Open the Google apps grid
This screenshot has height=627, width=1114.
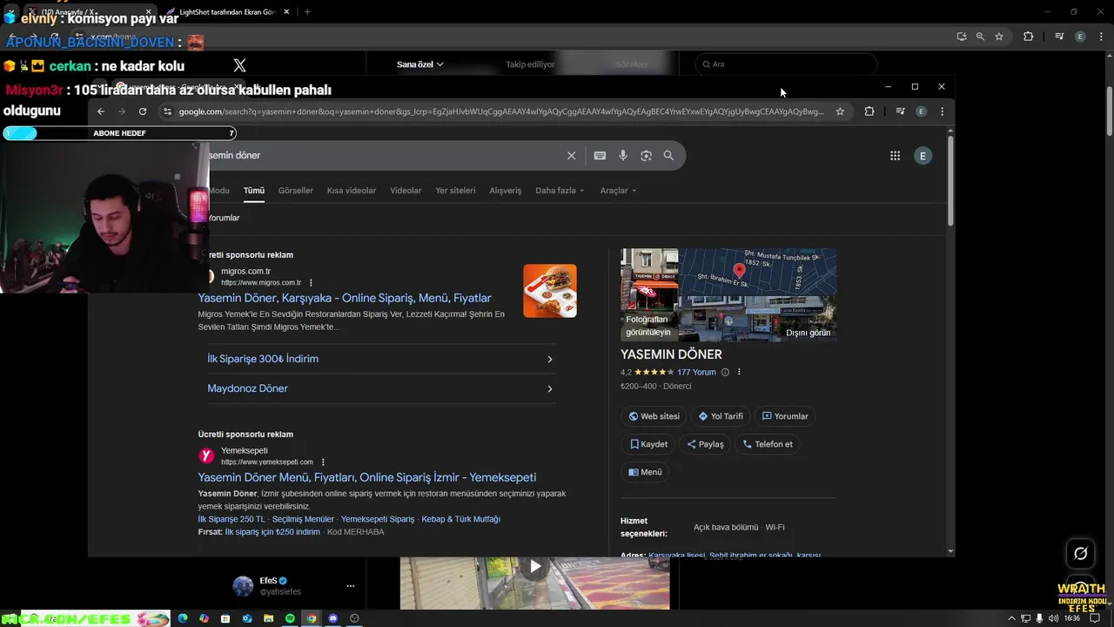click(895, 156)
